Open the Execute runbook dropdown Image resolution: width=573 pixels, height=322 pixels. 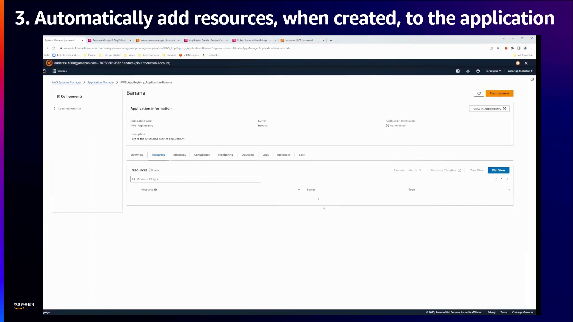click(x=408, y=170)
